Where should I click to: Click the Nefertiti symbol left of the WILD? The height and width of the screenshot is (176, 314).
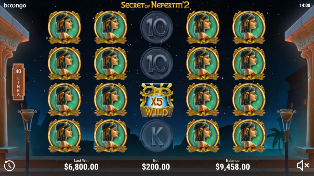click(x=111, y=100)
